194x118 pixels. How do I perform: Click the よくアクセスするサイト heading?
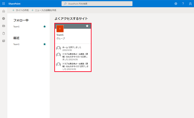pos(71,19)
